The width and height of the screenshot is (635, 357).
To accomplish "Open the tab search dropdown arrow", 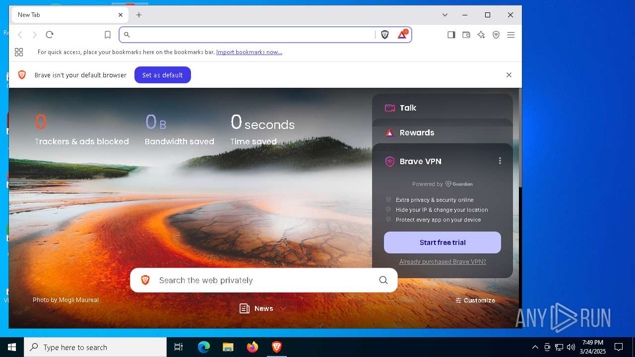I will (445, 15).
